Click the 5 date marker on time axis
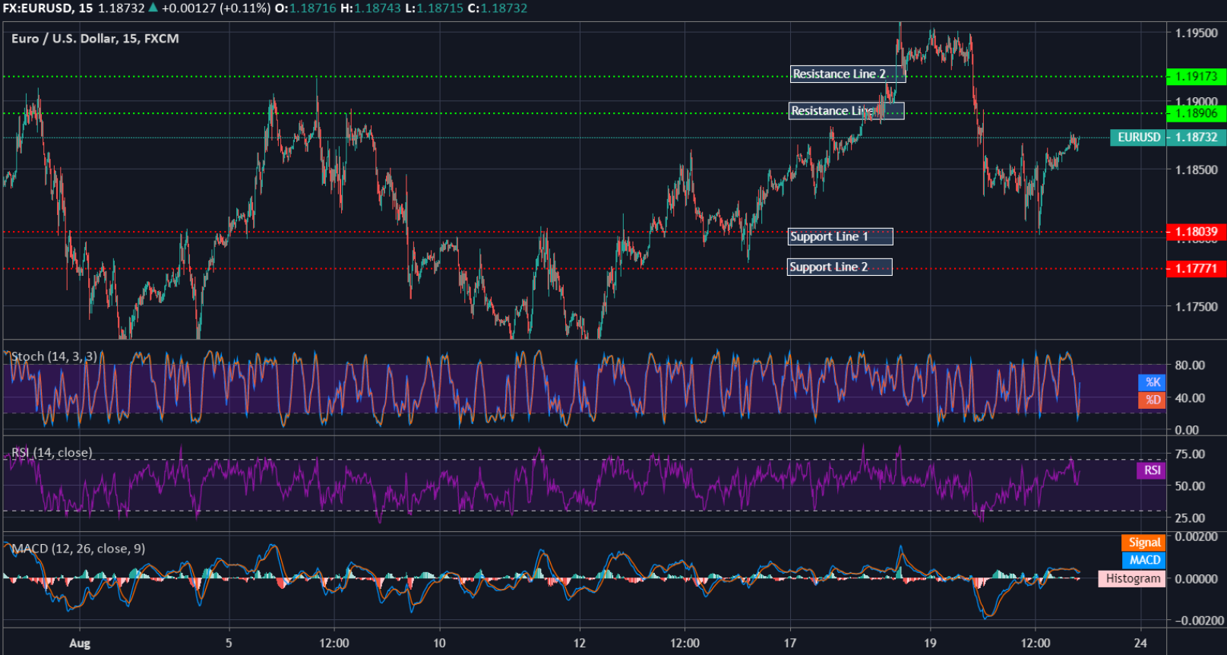 229,643
